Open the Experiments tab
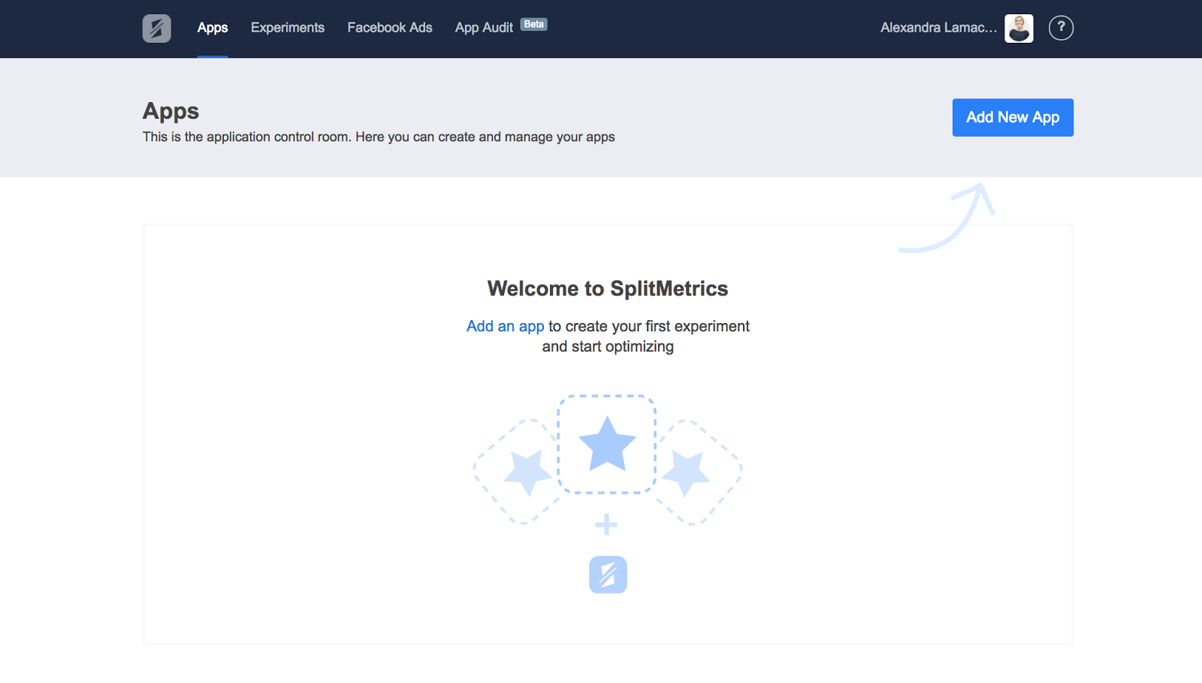This screenshot has height=683, width=1202. [288, 28]
